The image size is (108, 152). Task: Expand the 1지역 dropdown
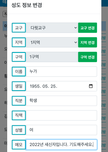pos(52,42)
